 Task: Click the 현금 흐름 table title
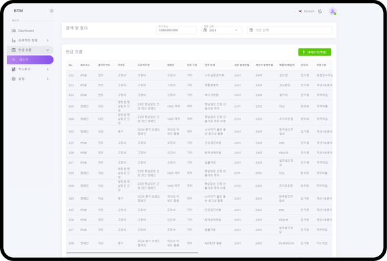coord(74,52)
